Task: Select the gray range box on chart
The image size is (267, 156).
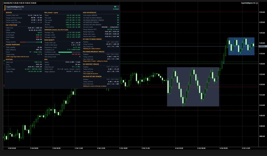Action: point(193,87)
